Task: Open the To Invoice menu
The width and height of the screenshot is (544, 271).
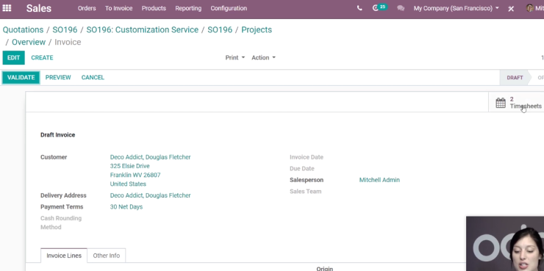Action: [x=118, y=8]
